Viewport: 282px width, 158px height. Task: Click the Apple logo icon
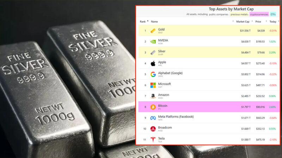click(153, 64)
